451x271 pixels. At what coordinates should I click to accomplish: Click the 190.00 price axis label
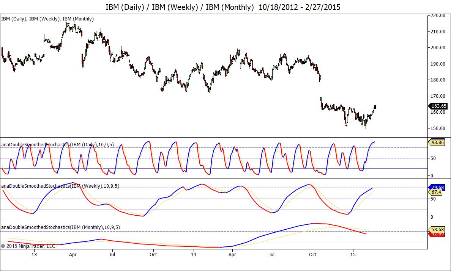tap(438, 64)
